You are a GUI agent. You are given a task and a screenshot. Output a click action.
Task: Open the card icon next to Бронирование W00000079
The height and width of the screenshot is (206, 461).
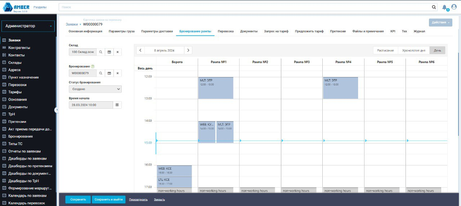(x=109, y=73)
